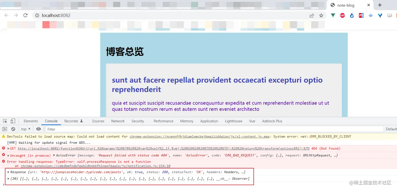The width and height of the screenshot is (397, 191).
Task: Switch to the Network tab
Action: (x=118, y=121)
